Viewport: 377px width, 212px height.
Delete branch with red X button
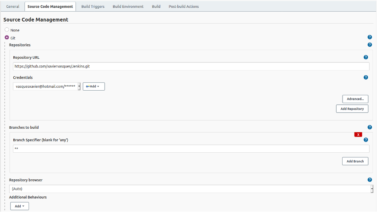(x=358, y=135)
